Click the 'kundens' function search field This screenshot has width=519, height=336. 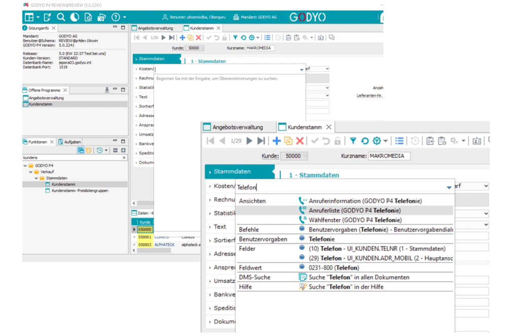click(72, 157)
